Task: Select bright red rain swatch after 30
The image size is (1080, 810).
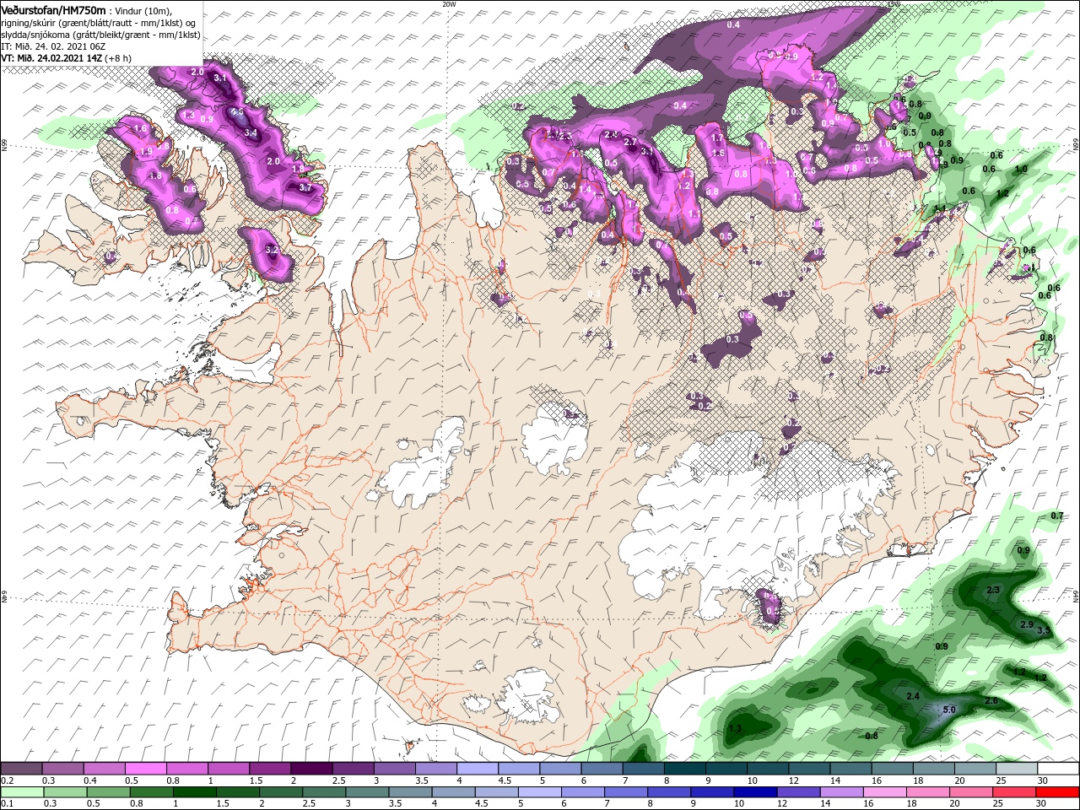Action: tap(1056, 792)
